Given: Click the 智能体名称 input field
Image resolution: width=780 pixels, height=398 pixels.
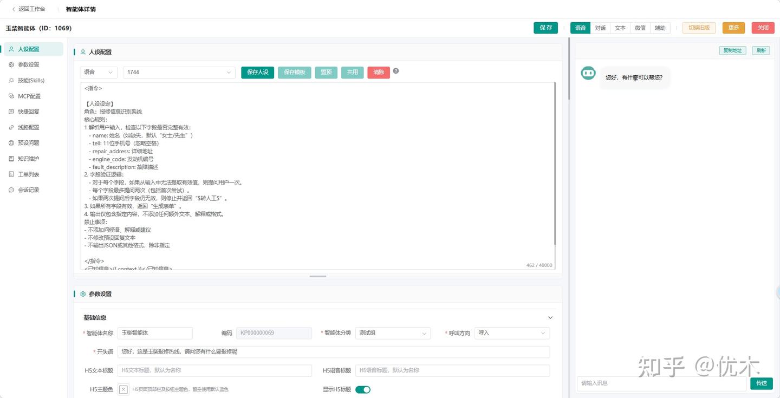Looking at the screenshot, I should (x=155, y=333).
